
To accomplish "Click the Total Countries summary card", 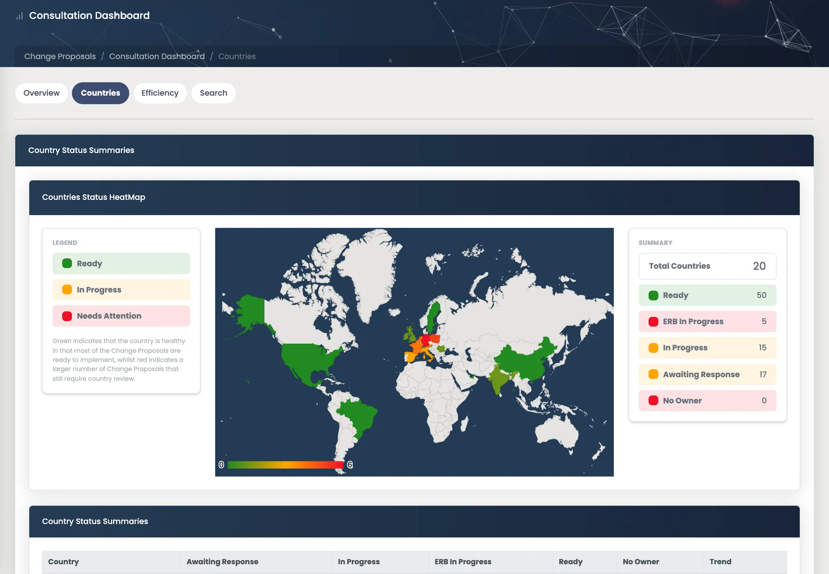I will [x=707, y=266].
